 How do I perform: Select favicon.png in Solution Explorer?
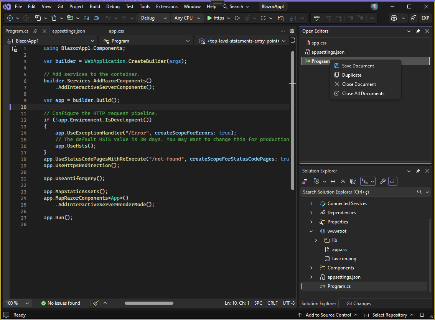pyautogui.click(x=344, y=259)
